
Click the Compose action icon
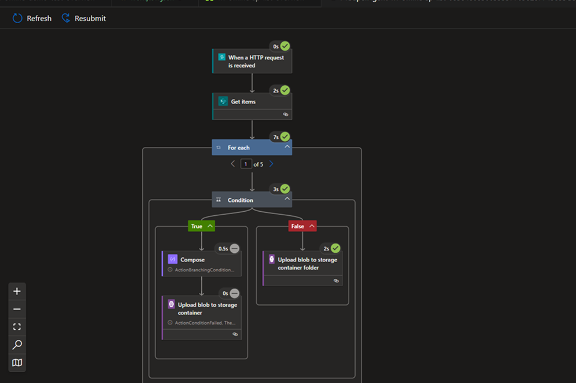coord(173,259)
